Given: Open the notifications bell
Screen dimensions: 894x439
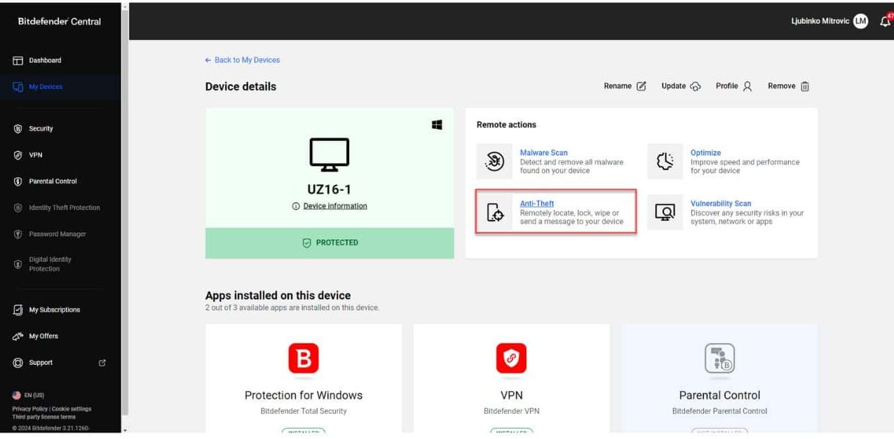Looking at the screenshot, I should click(x=884, y=21).
